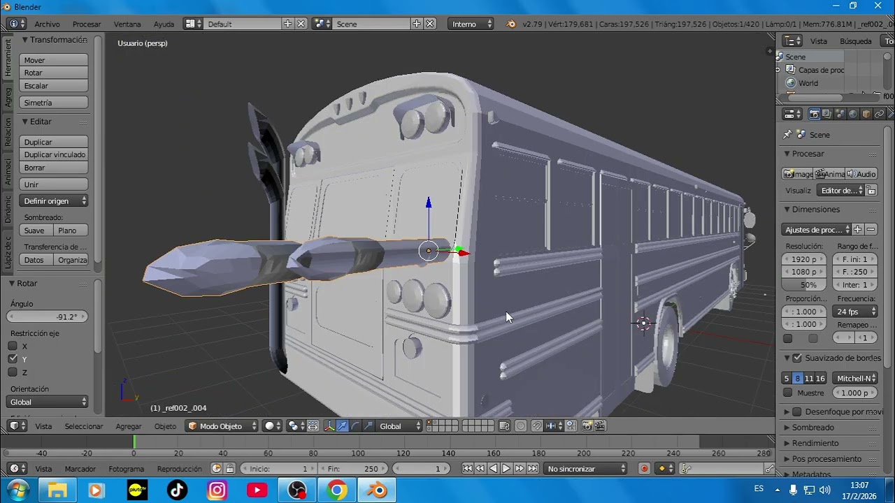The height and width of the screenshot is (503, 895).
Task: Uncheck the Y axis restriction checkbox
Action: pyautogui.click(x=13, y=359)
